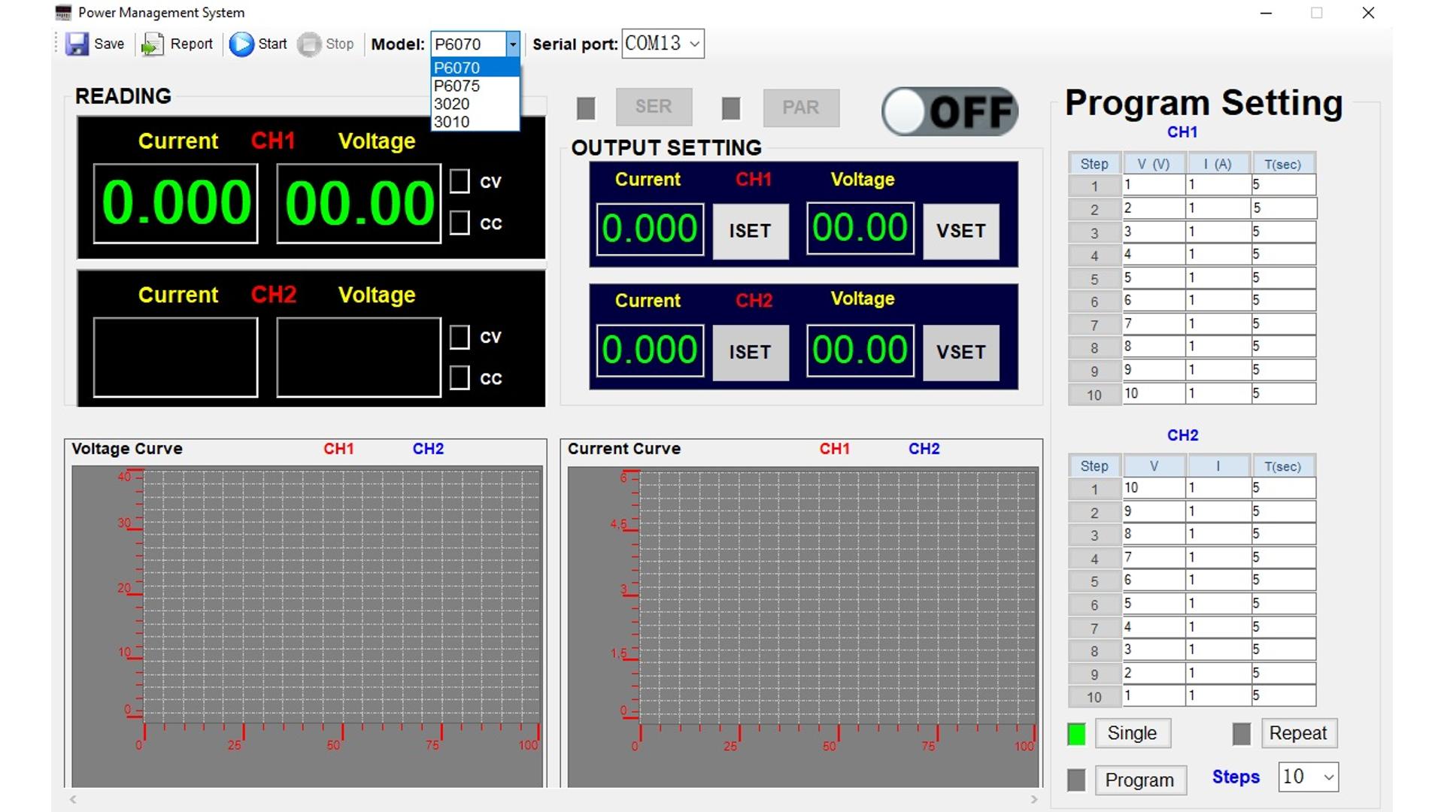Click the Repeat mode button
Screen dimensions: 1444x812
pos(1299,734)
